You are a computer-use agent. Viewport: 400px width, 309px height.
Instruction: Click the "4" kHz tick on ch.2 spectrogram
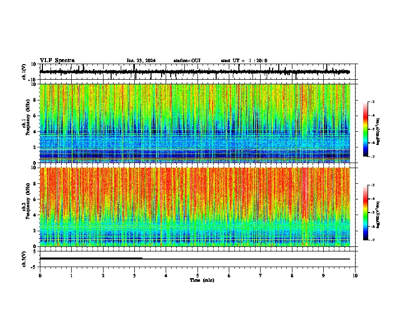pyautogui.click(x=35, y=215)
